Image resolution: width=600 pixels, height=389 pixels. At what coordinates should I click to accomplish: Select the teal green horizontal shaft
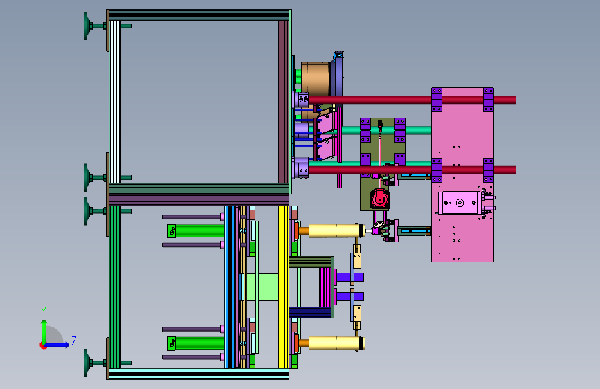(385, 130)
